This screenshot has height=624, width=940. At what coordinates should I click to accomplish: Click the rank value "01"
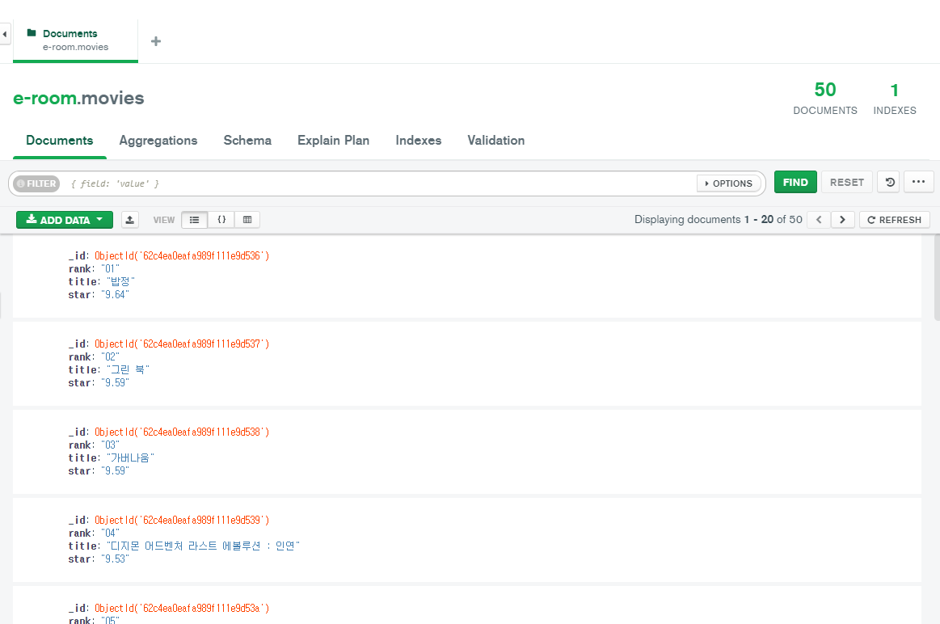pyautogui.click(x=110, y=269)
